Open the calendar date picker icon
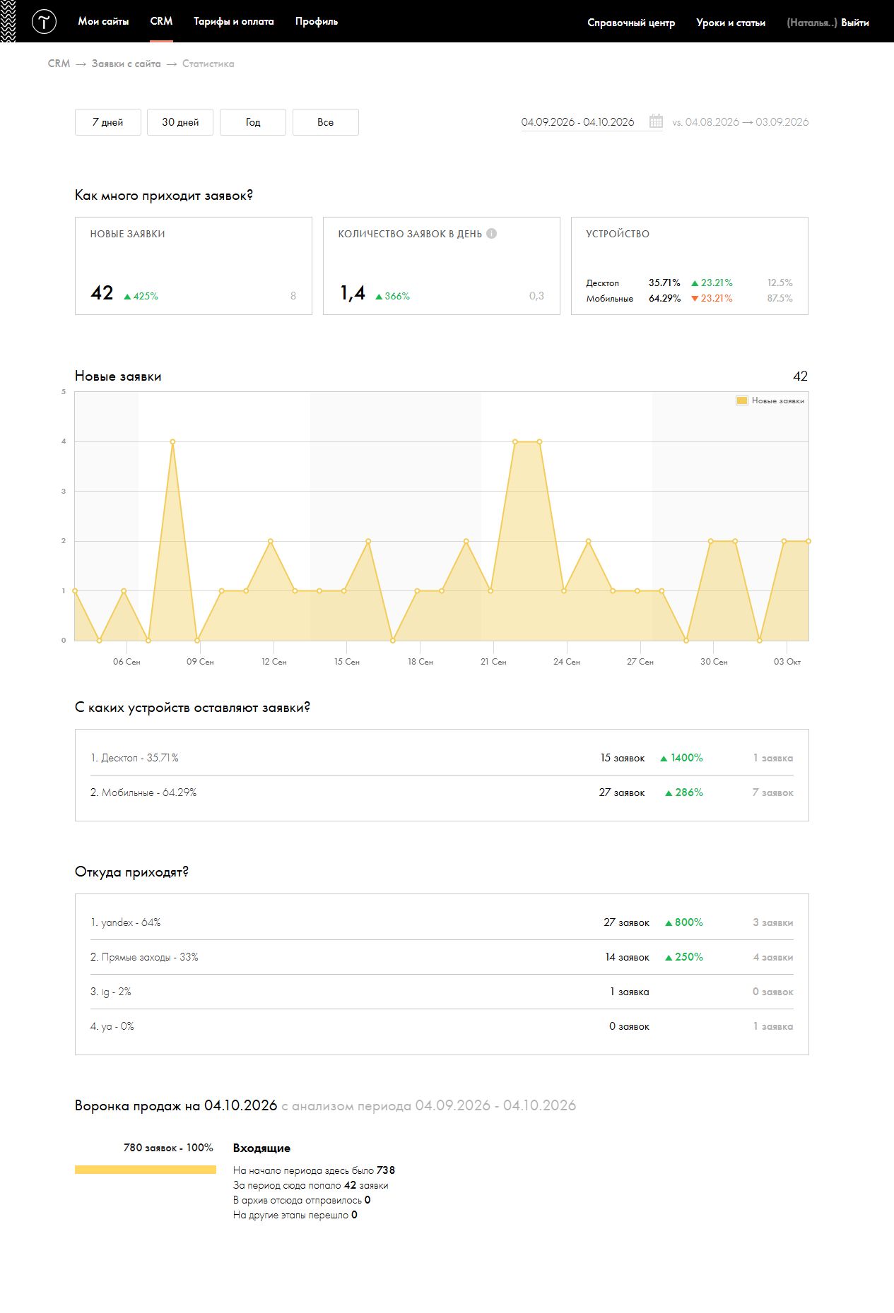894x1313 pixels. [x=656, y=121]
